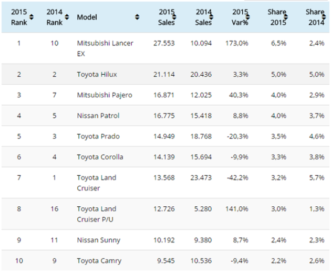
Task: Select the 21.114 sales cell
Action: (164, 74)
